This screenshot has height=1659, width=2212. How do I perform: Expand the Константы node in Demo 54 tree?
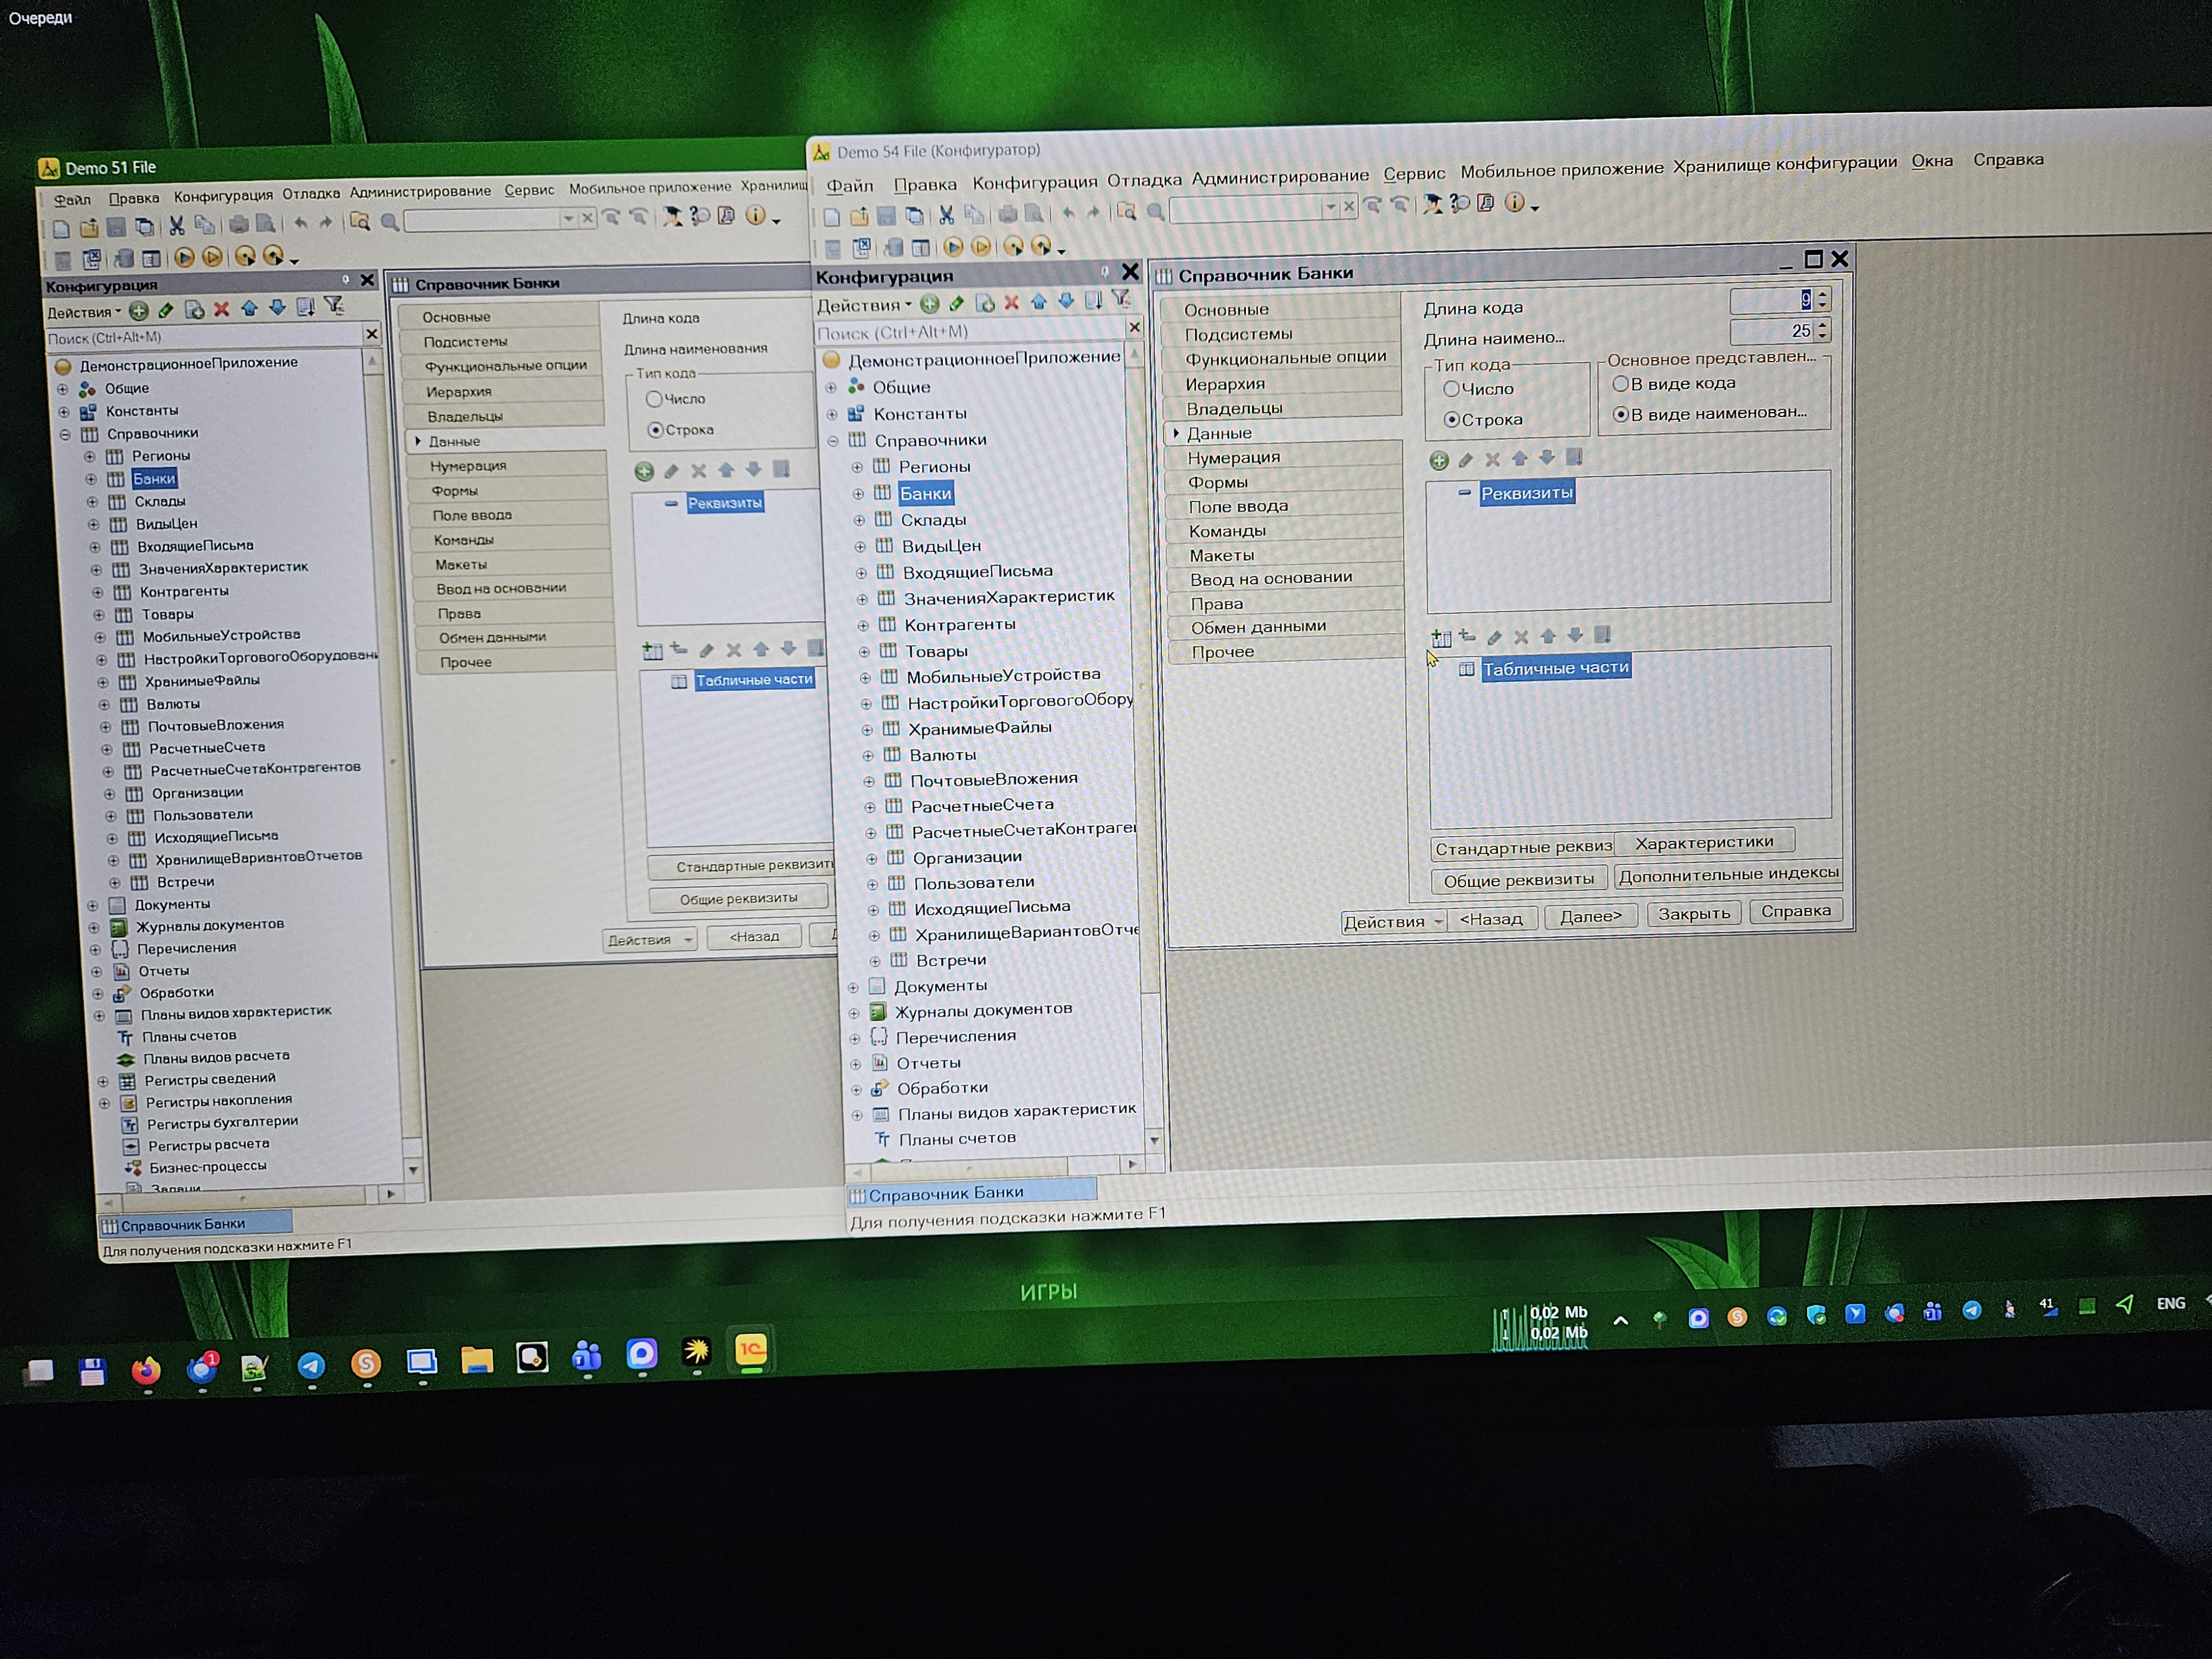point(832,414)
